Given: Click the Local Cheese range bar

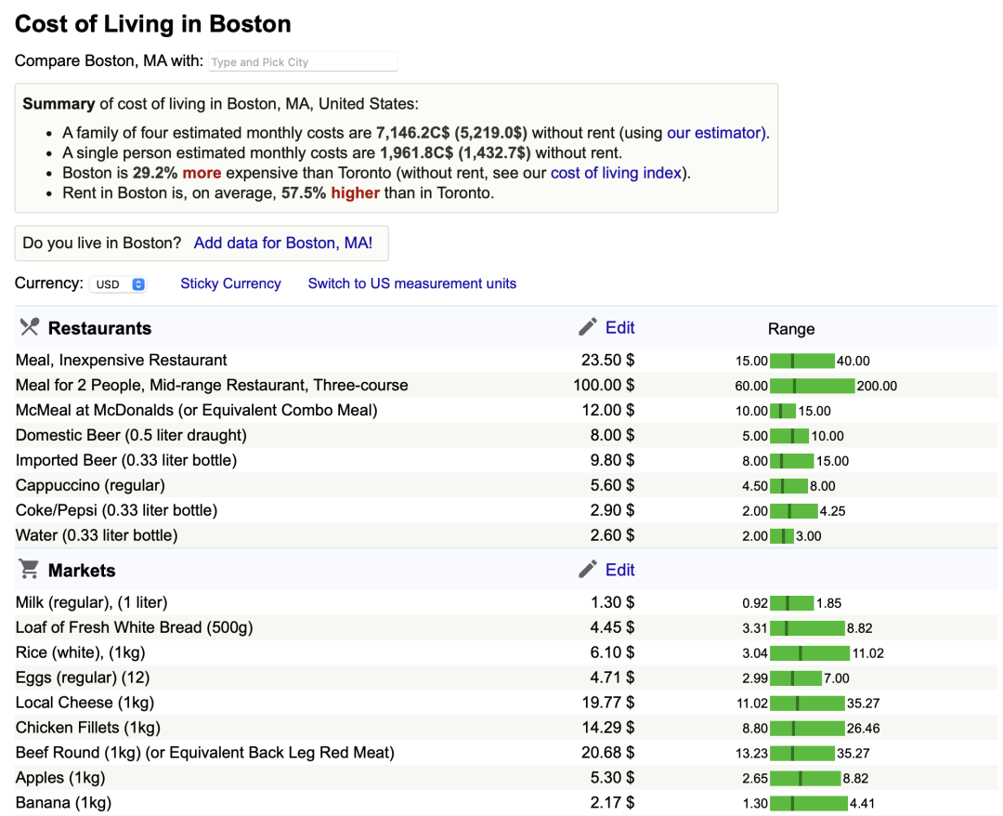Looking at the screenshot, I should tap(807, 703).
